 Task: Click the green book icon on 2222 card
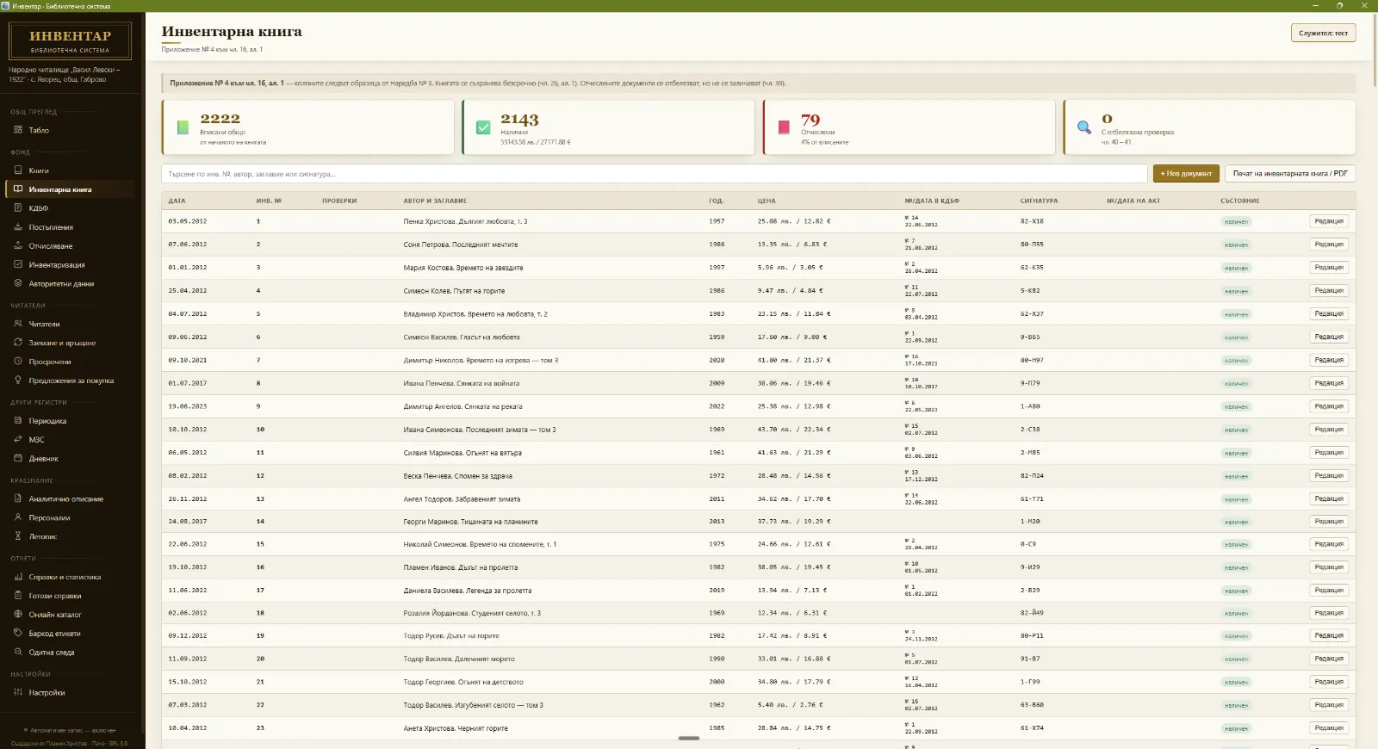click(x=183, y=127)
